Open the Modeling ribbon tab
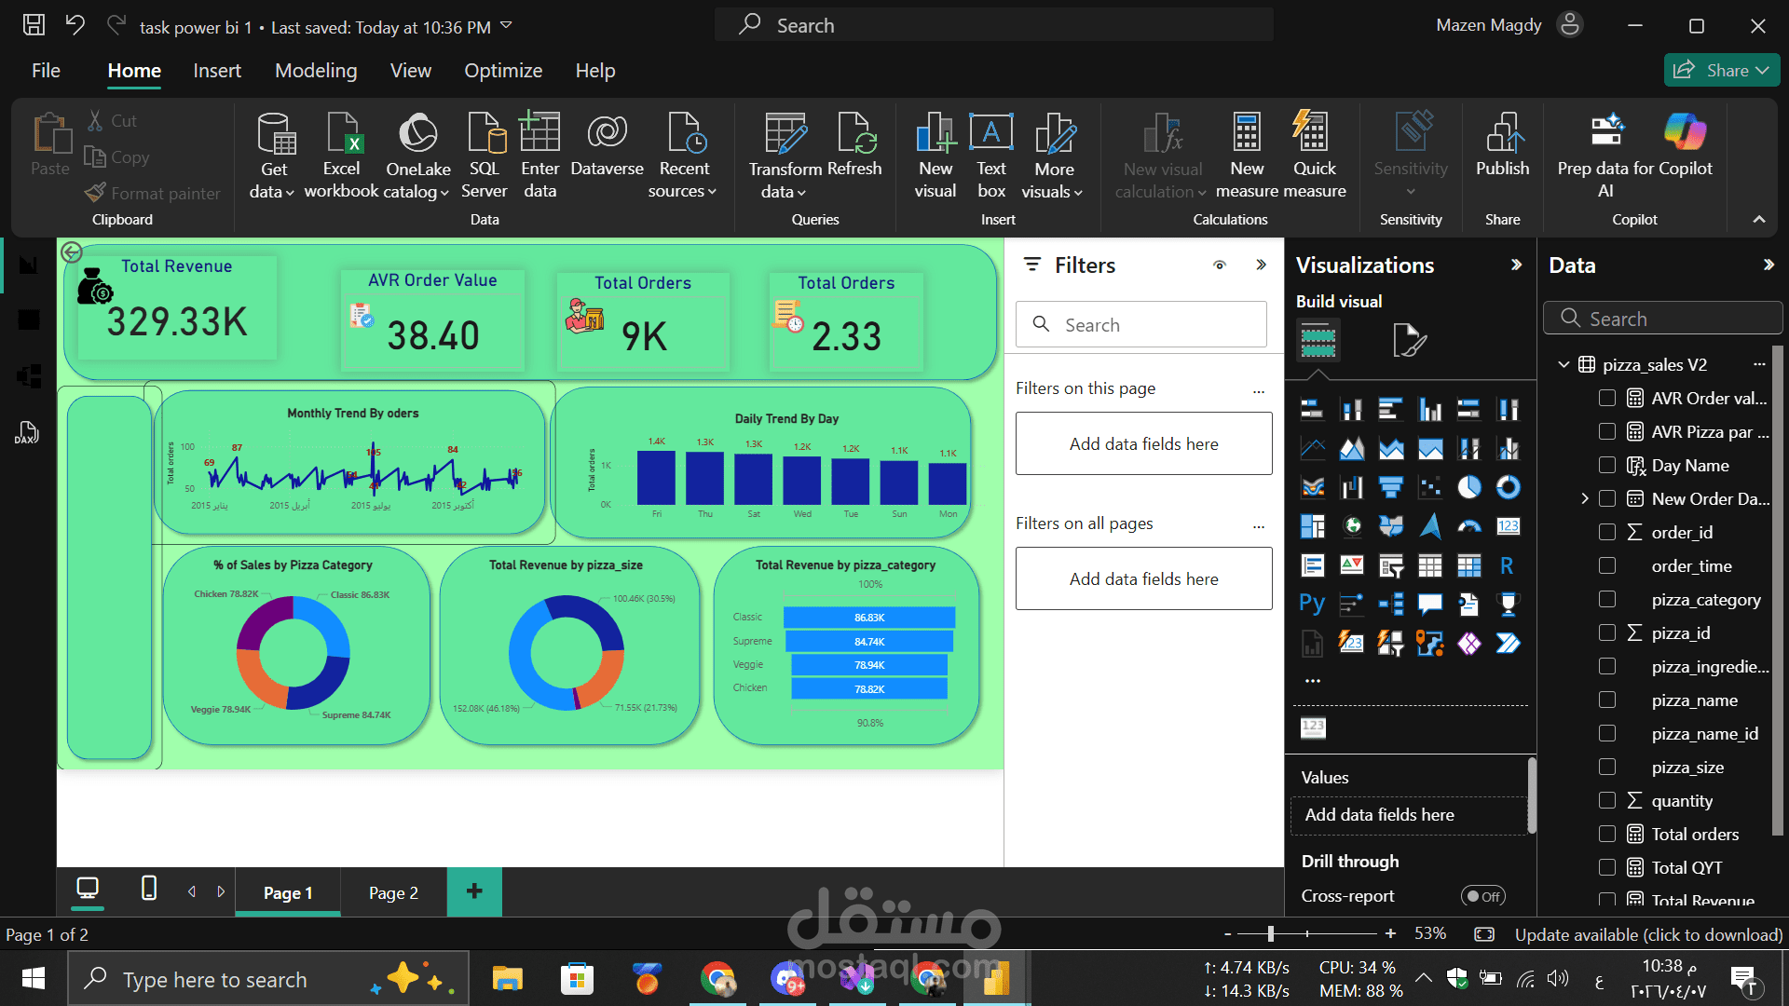 [316, 71]
